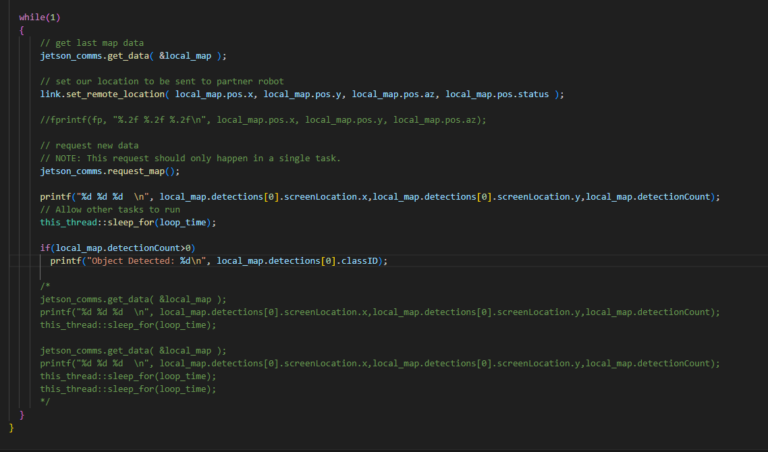Click the "set our location" comment line

[x=162, y=81]
